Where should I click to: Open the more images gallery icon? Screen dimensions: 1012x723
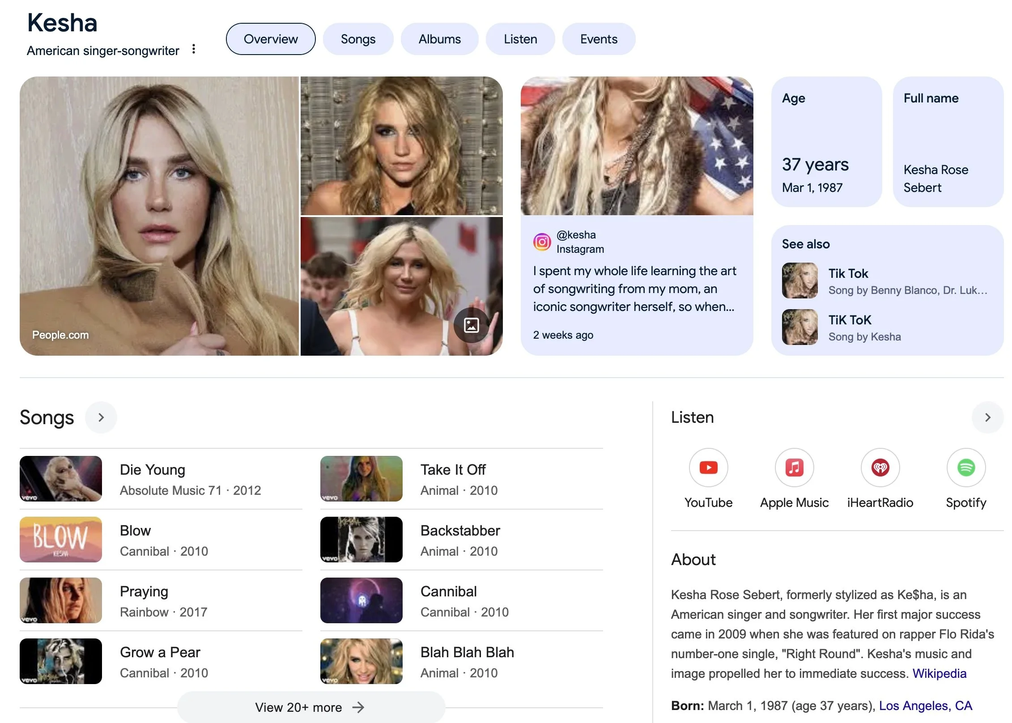point(471,325)
